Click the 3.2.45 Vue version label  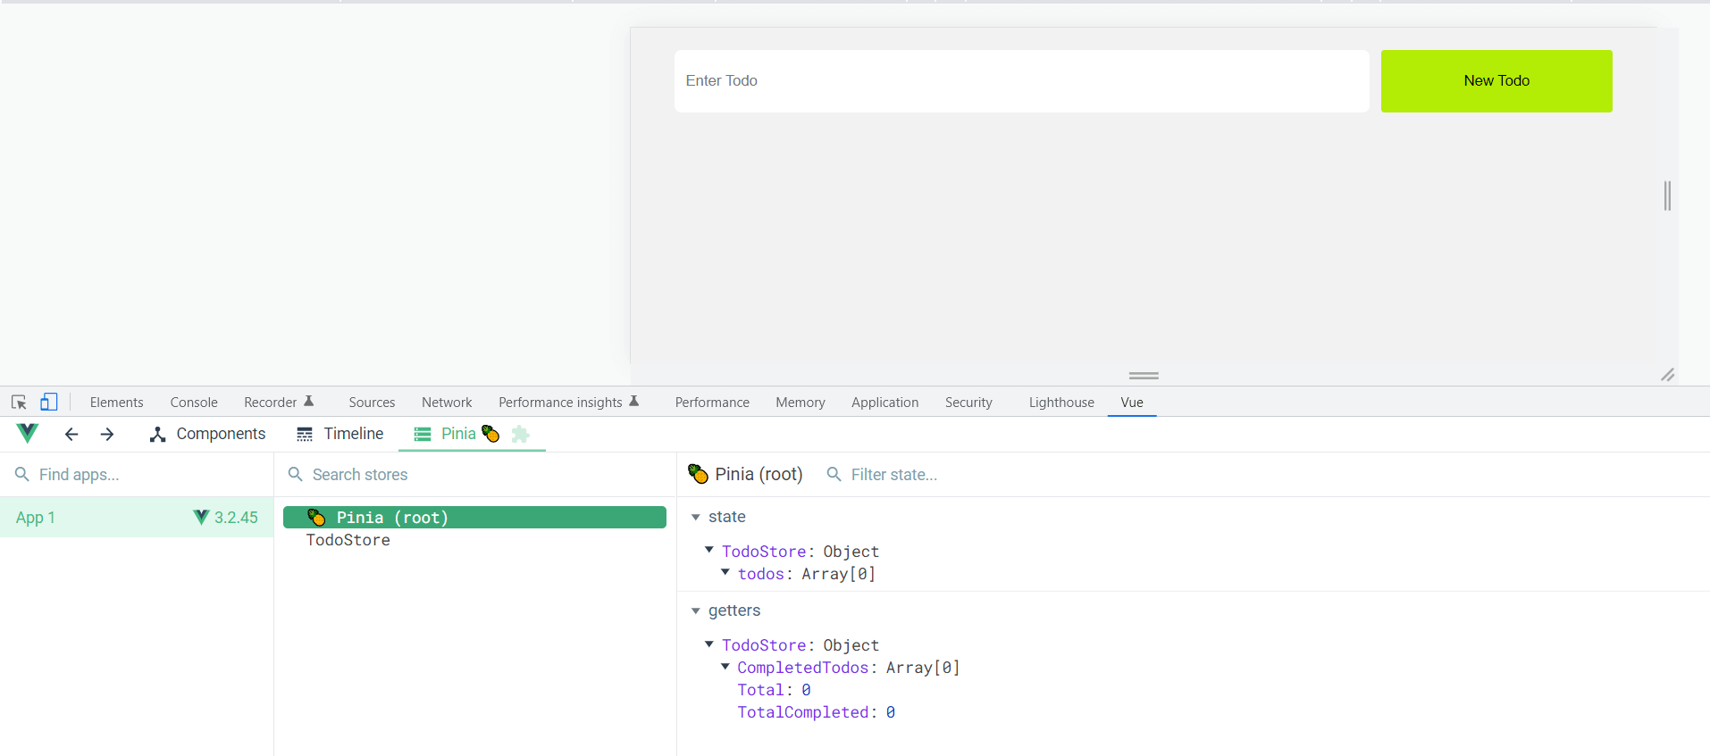[x=236, y=518]
